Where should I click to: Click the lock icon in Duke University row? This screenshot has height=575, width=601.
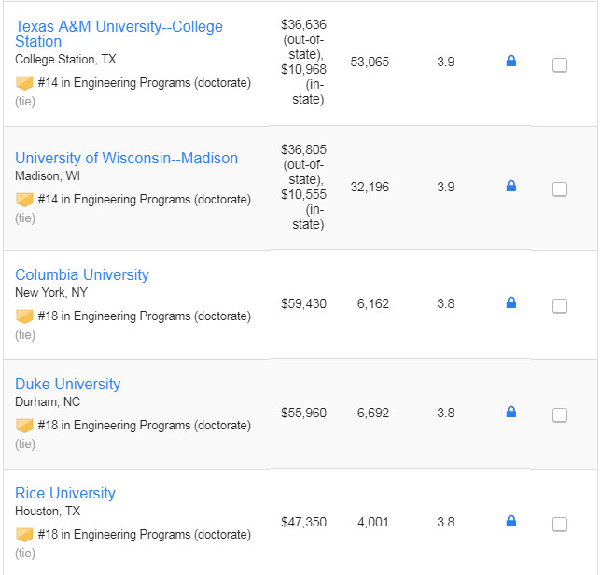[510, 412]
